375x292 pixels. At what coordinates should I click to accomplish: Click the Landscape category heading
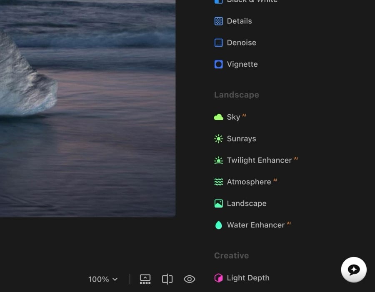click(x=236, y=95)
